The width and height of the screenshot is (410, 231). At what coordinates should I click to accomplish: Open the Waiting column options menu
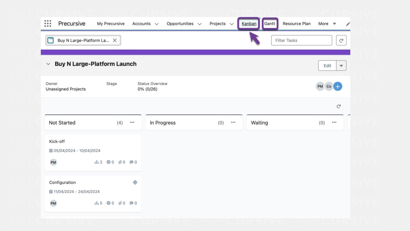coord(334,122)
